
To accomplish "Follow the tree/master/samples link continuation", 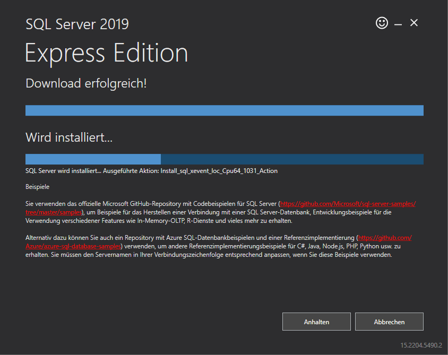I will pyautogui.click(x=54, y=212).
